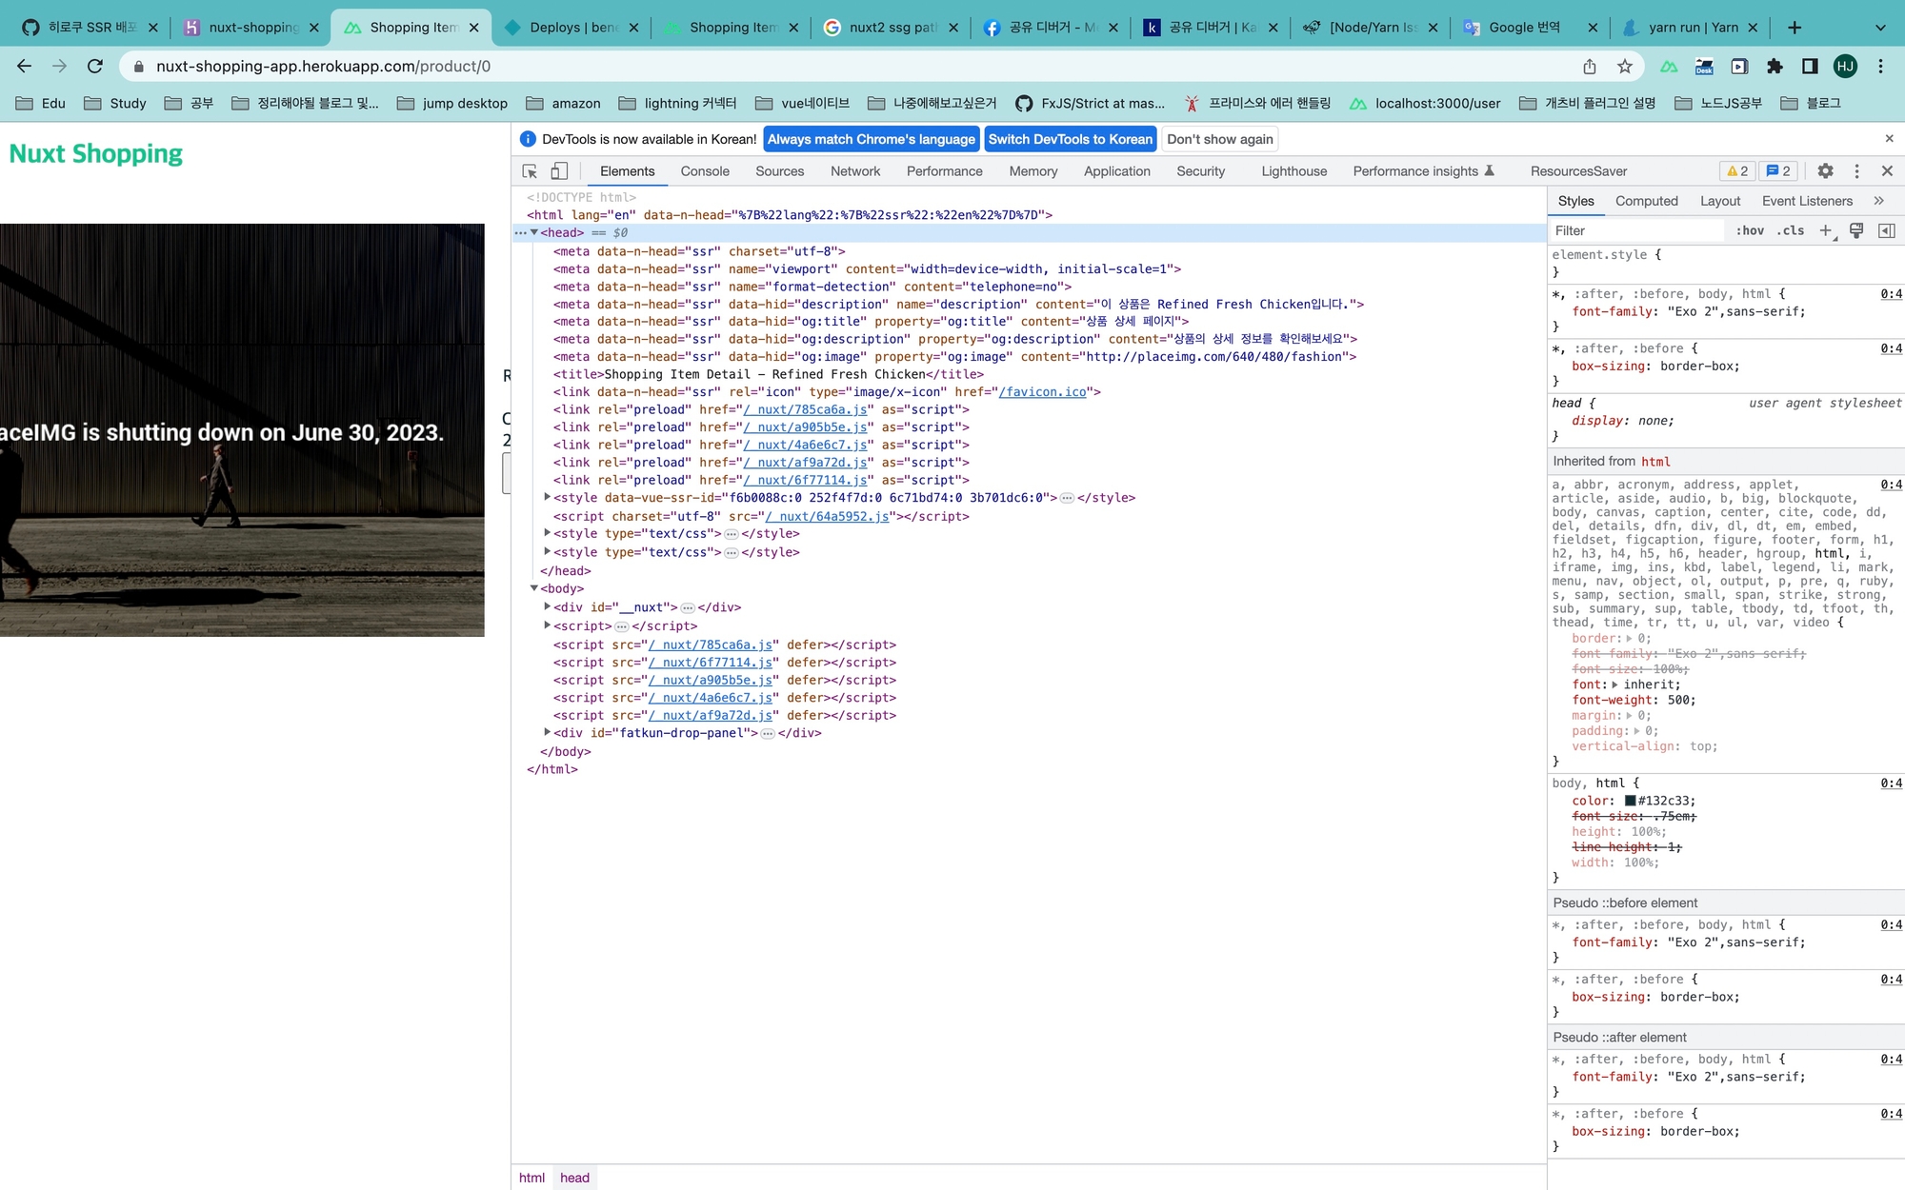Click the Nuxt Shopping heading link

95,153
